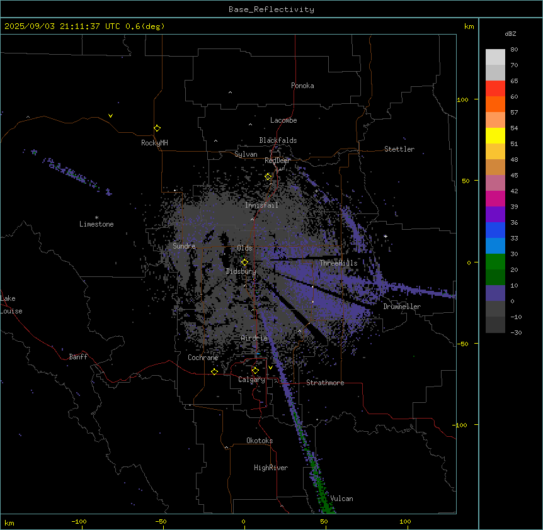Click the Base_Reflectivity title
The width and height of the screenshot is (543, 530).
[271, 9]
